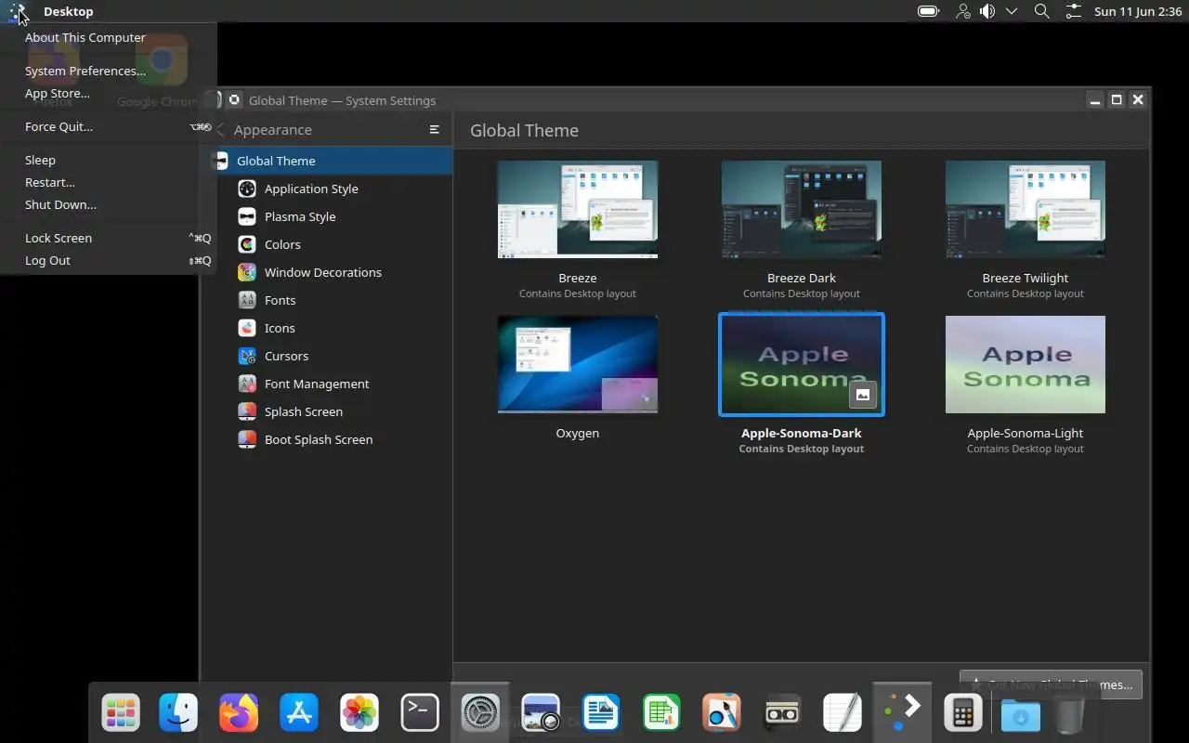
Task: Launch the drawing app with paintbrush icon
Action: [722, 713]
